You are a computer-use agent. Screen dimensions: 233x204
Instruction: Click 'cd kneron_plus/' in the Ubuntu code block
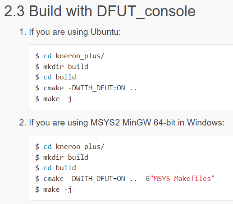[74, 56]
